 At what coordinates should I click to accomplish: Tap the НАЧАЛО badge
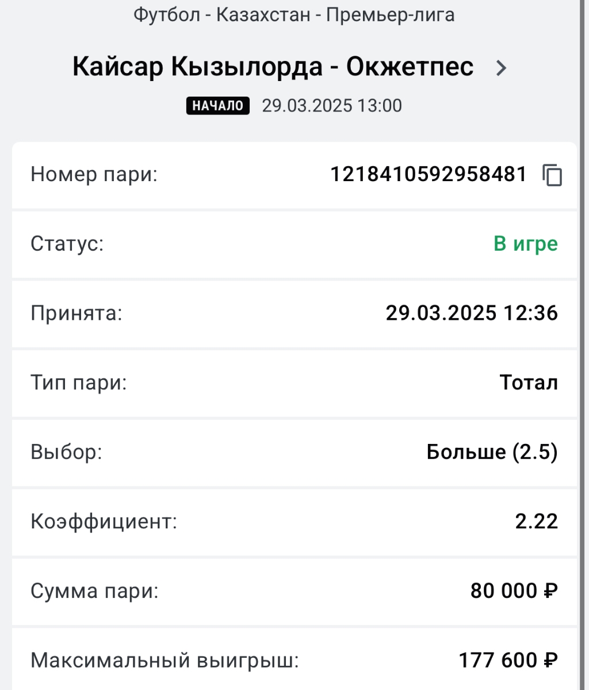[x=218, y=106]
